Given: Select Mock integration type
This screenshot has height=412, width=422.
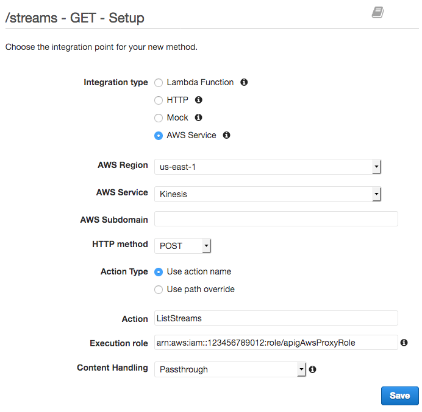Looking at the screenshot, I should (159, 118).
